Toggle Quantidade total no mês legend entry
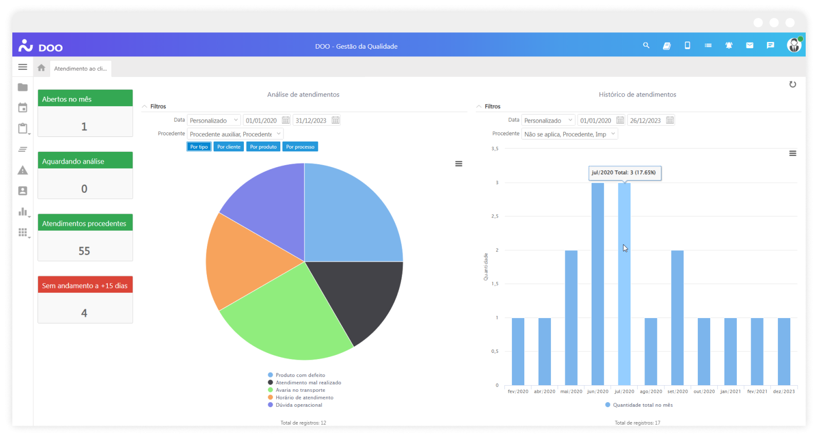The height and width of the screenshot is (438, 818). click(639, 405)
